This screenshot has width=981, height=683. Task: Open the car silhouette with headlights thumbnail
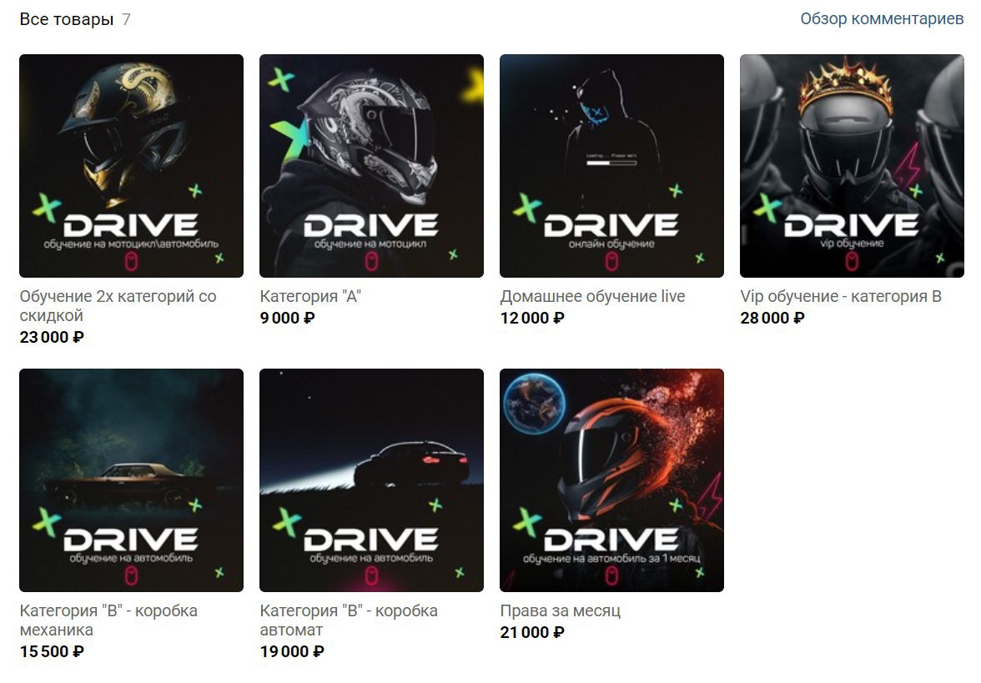pos(372,480)
